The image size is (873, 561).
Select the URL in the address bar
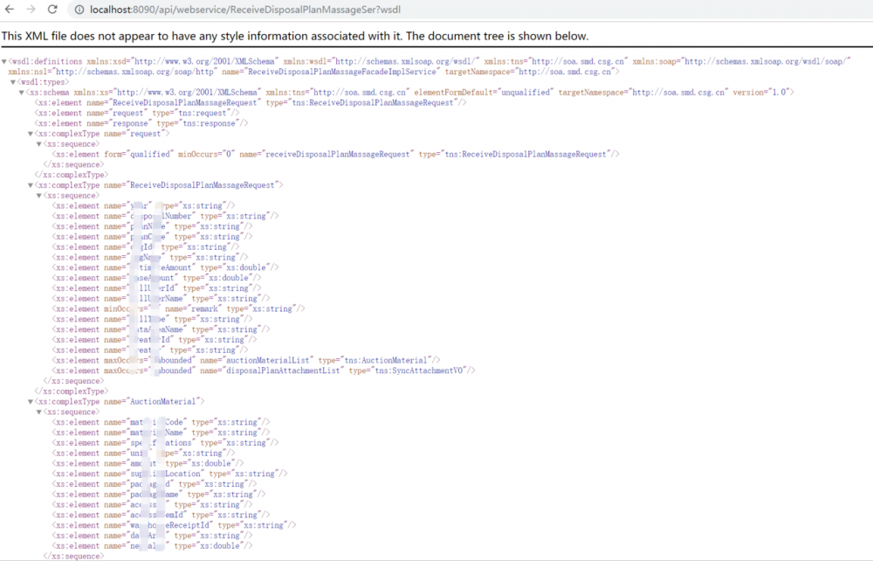pos(244,10)
